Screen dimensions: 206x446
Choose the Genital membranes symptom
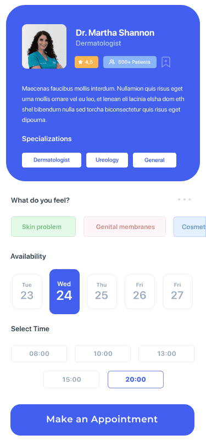click(x=125, y=227)
